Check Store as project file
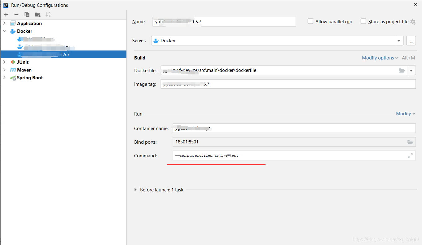 point(363,21)
